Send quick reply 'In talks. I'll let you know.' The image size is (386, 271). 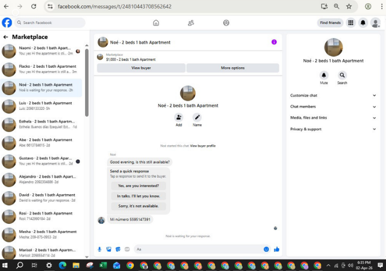coord(138,196)
